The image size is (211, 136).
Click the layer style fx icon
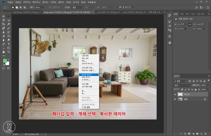coord(185,134)
